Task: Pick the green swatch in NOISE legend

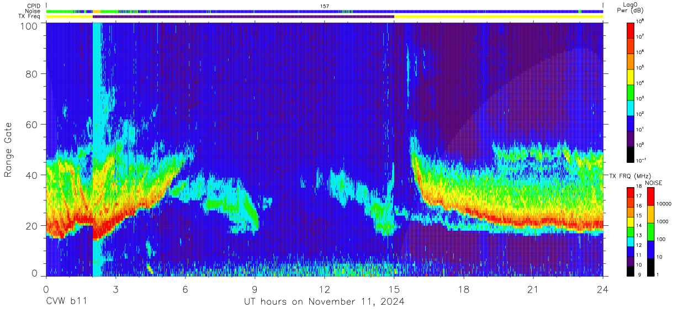Action: click(650, 231)
